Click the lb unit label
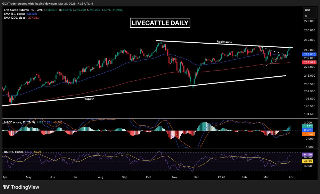Screen dimensions: 320x194 [x=306, y=16]
